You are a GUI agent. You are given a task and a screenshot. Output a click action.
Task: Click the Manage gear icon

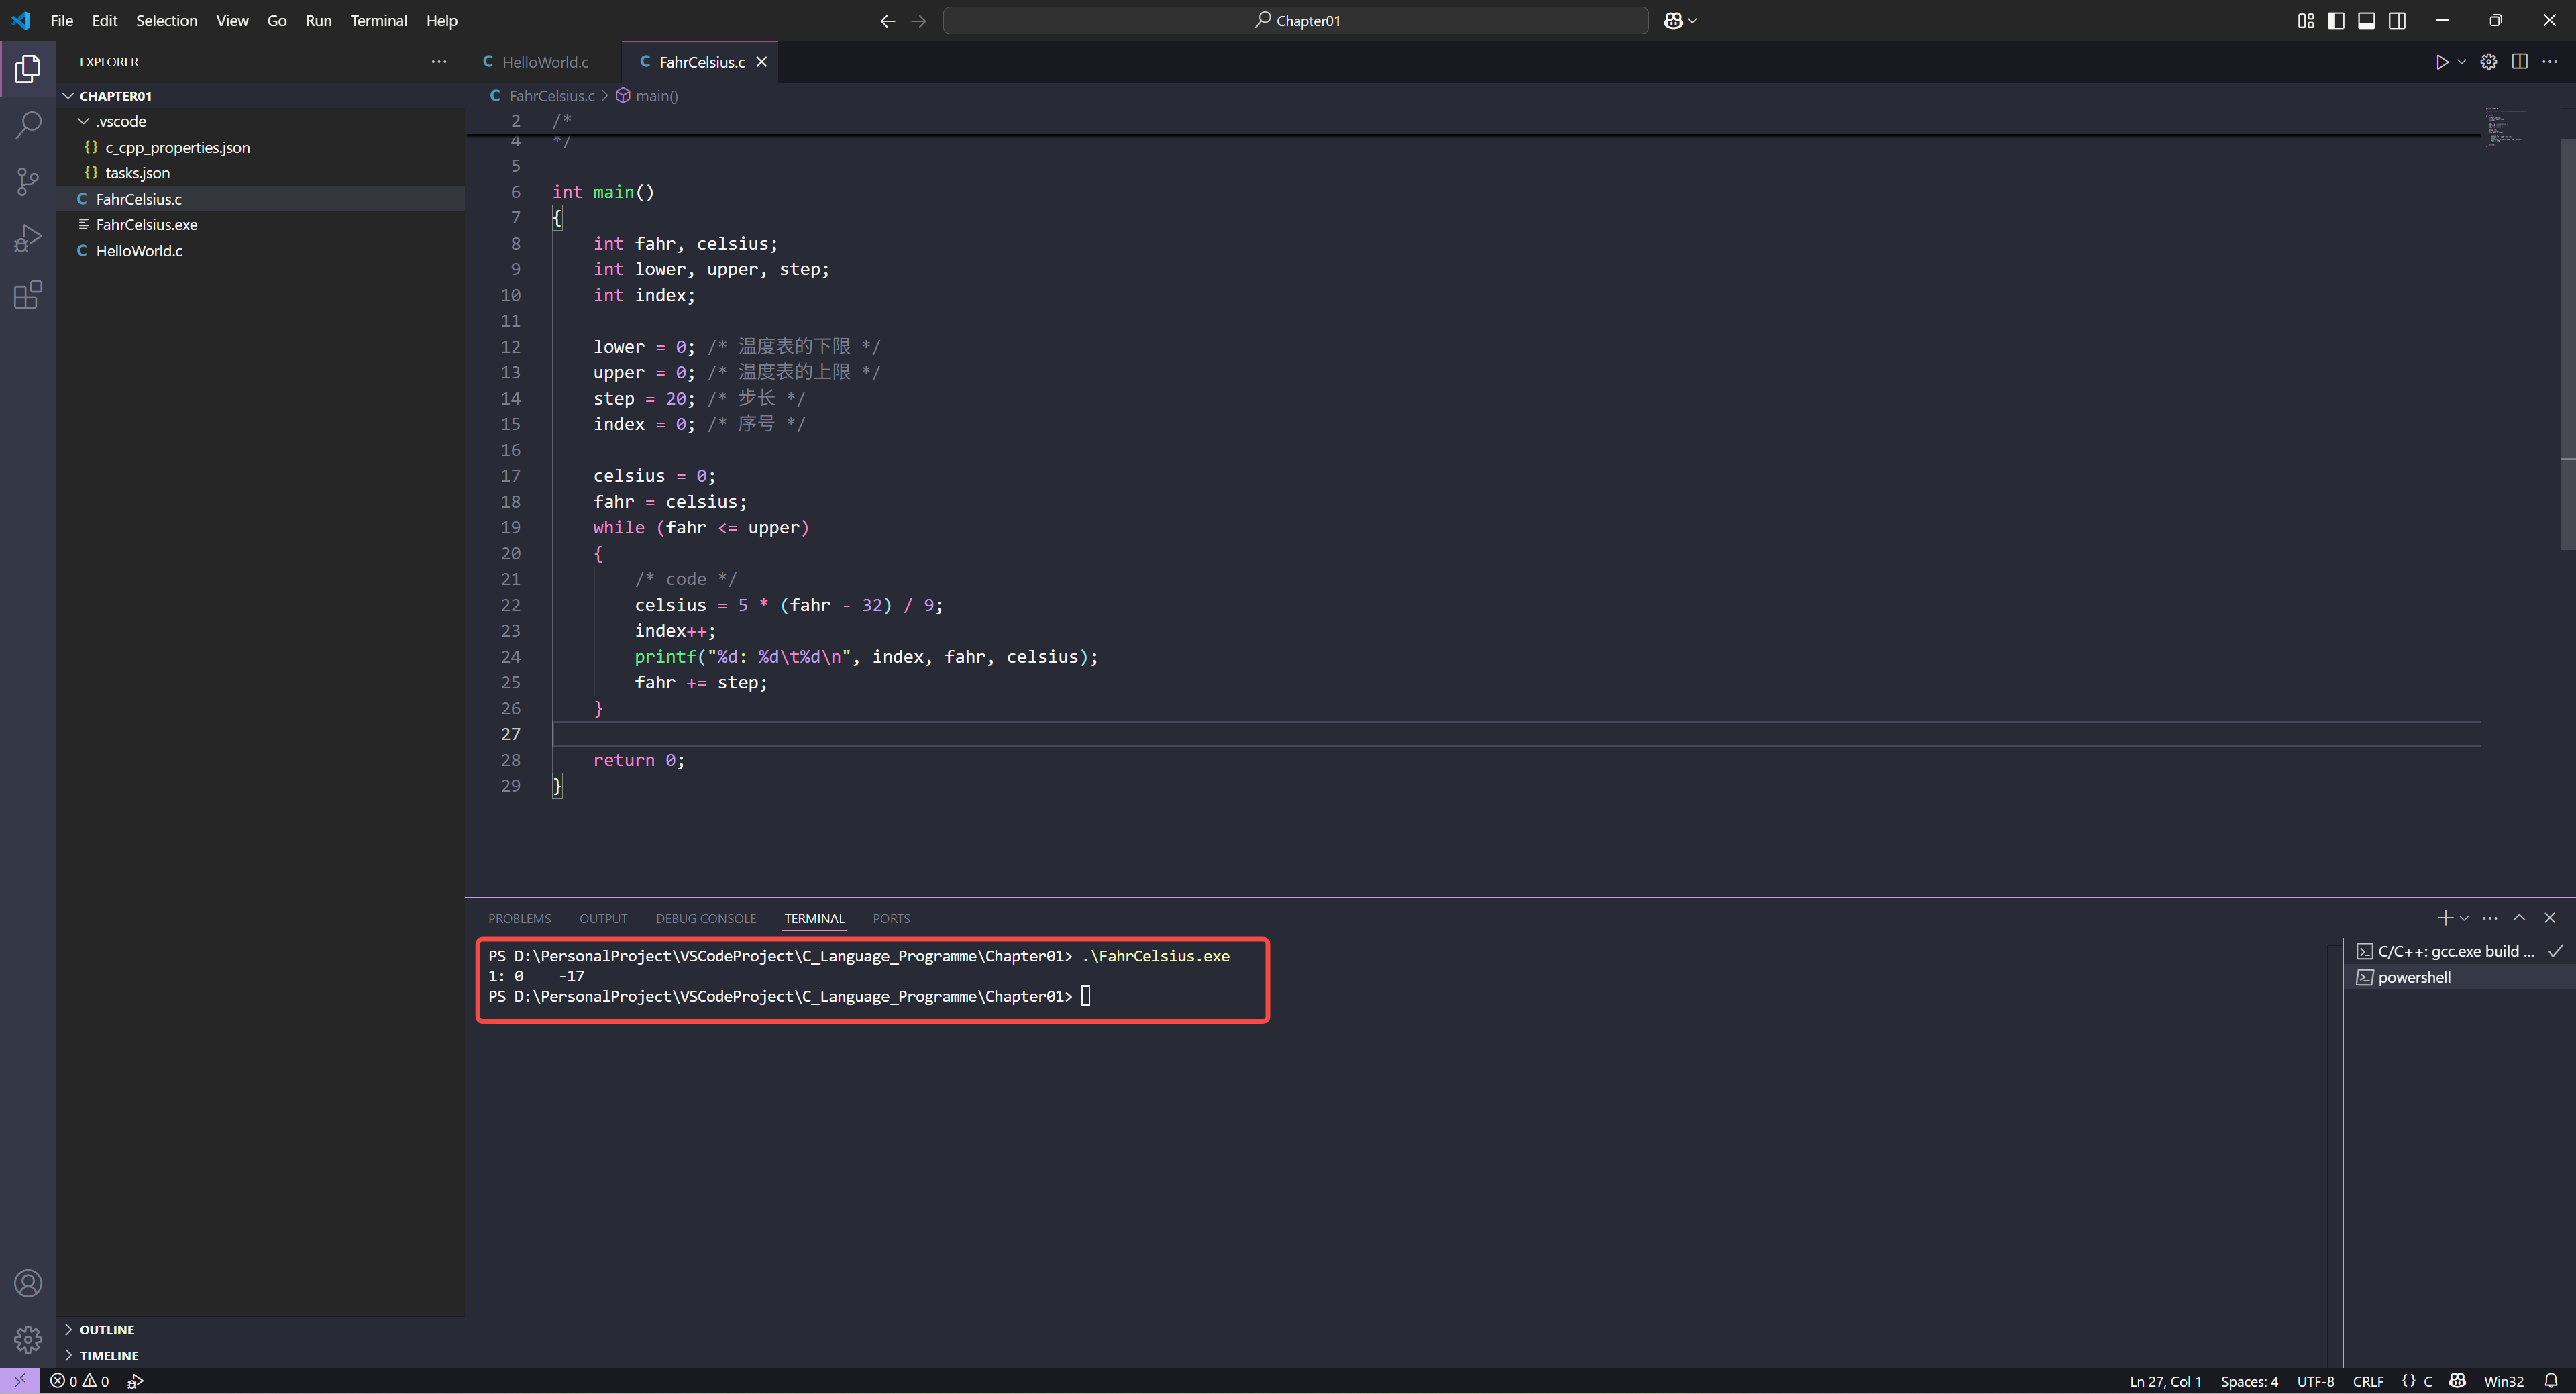coord(28,1338)
